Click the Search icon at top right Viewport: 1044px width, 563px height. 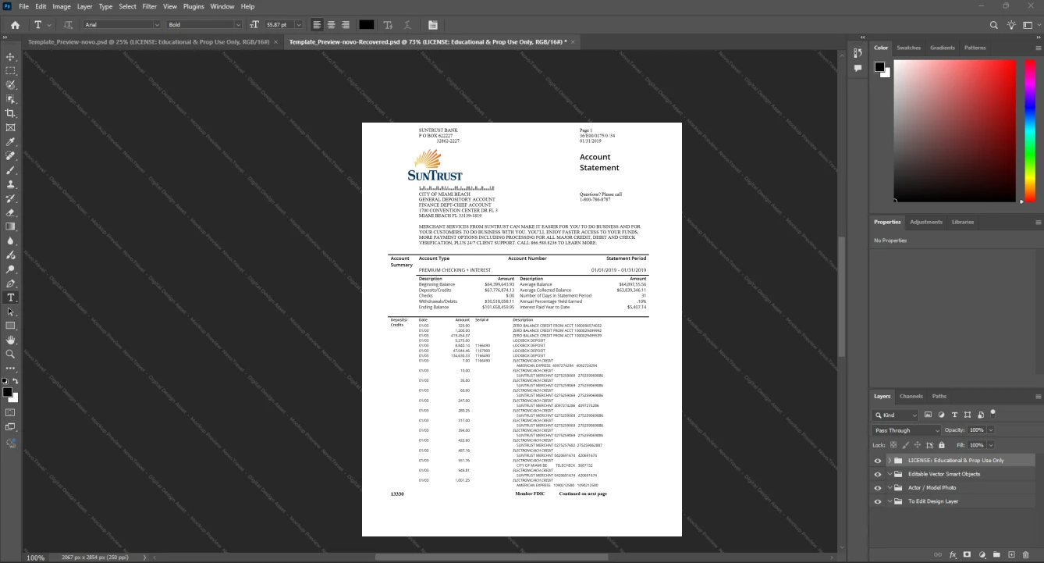(994, 25)
